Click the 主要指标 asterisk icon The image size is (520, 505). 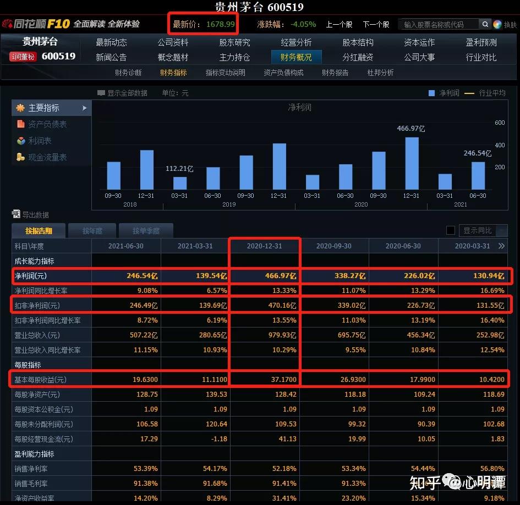20,108
